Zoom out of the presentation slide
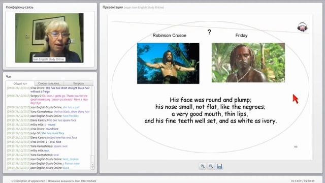 tap(211, 166)
